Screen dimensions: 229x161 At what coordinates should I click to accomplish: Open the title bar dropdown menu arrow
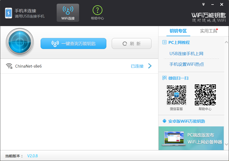click(203, 5)
